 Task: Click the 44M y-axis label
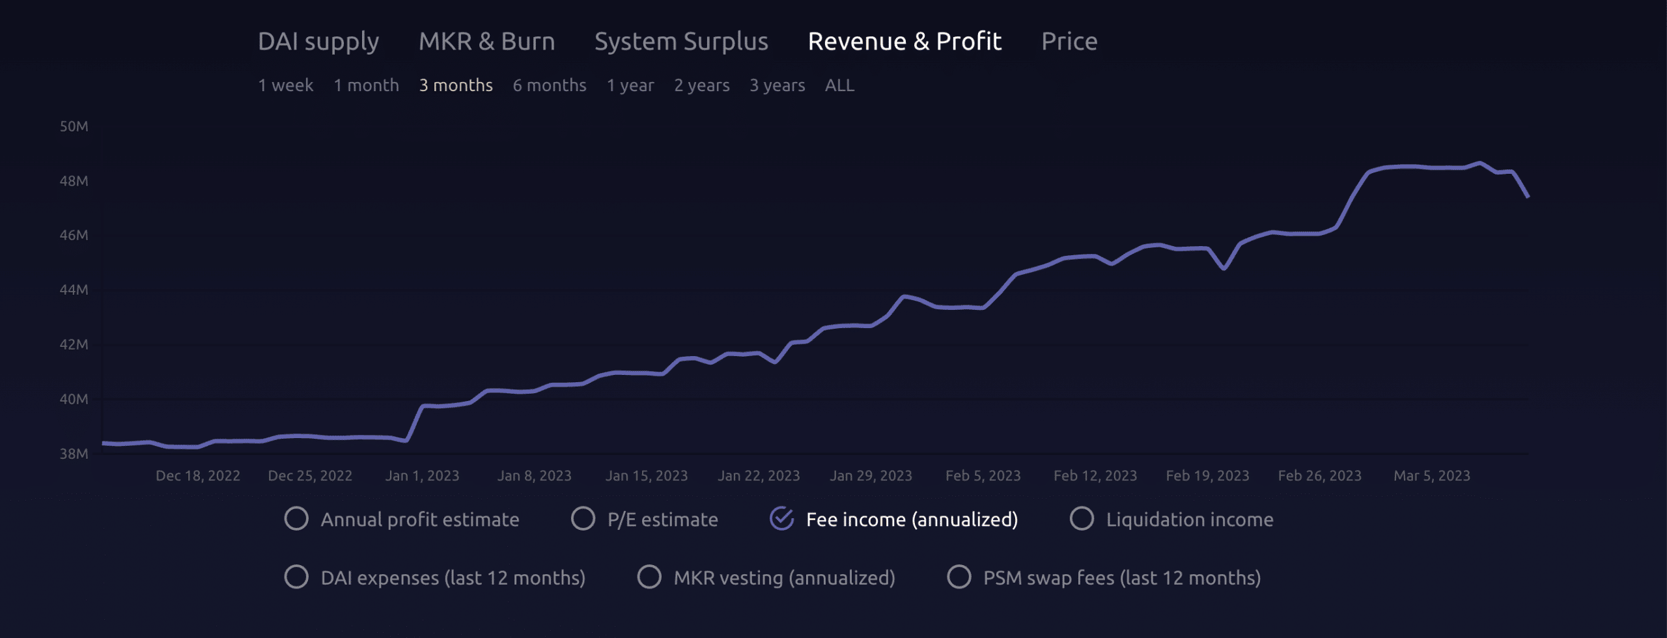click(x=74, y=290)
